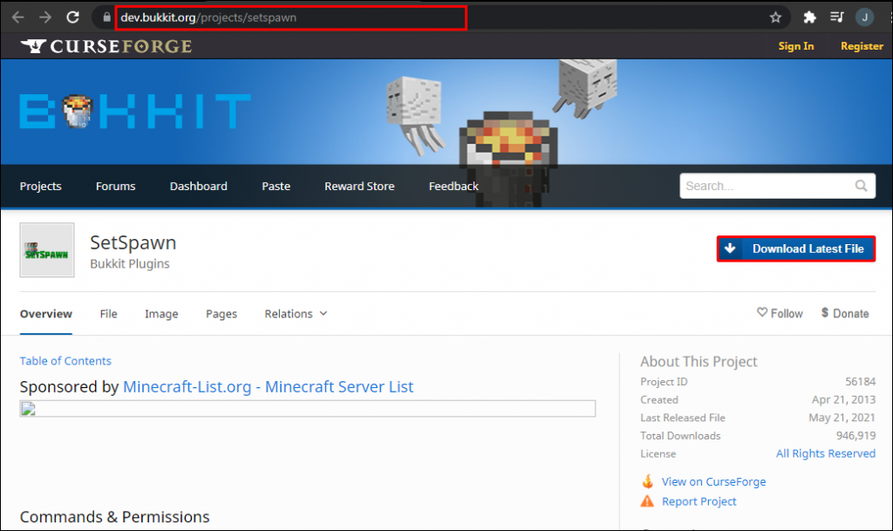The image size is (893, 531).
Task: Click the View on CurseForge trophy icon
Action: pyautogui.click(x=648, y=481)
